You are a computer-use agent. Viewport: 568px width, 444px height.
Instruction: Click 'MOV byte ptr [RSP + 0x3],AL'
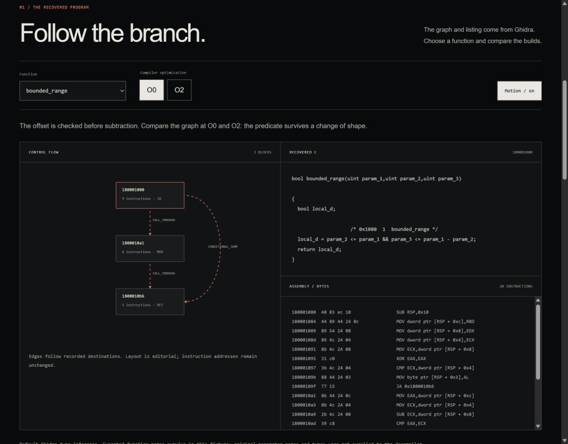[x=432, y=377]
